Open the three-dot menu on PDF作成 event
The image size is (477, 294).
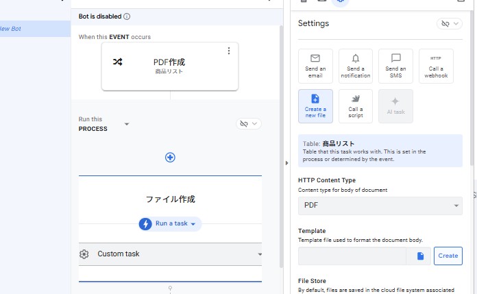[x=229, y=51]
